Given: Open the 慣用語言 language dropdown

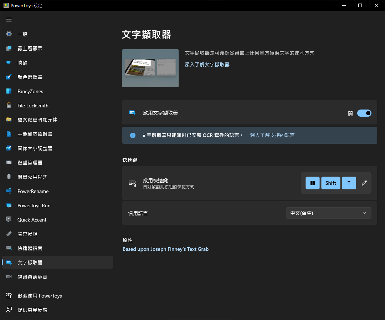Looking at the screenshot, I should (328, 213).
